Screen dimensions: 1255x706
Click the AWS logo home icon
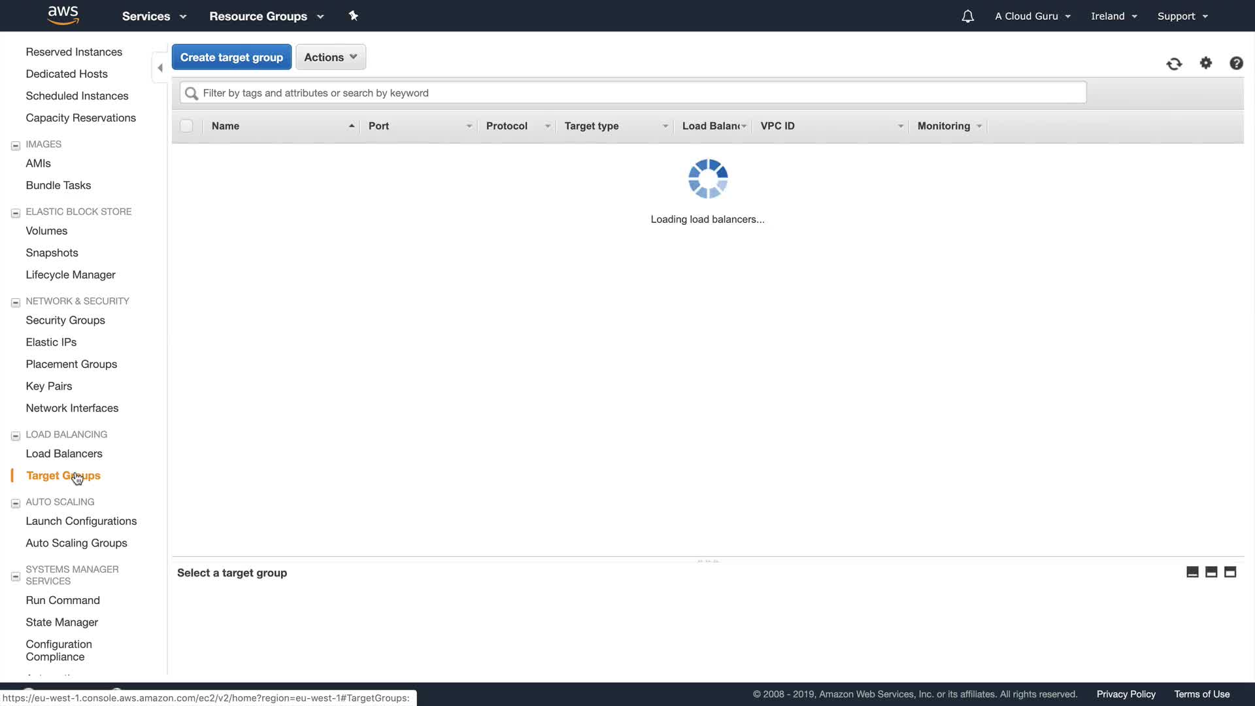63,15
